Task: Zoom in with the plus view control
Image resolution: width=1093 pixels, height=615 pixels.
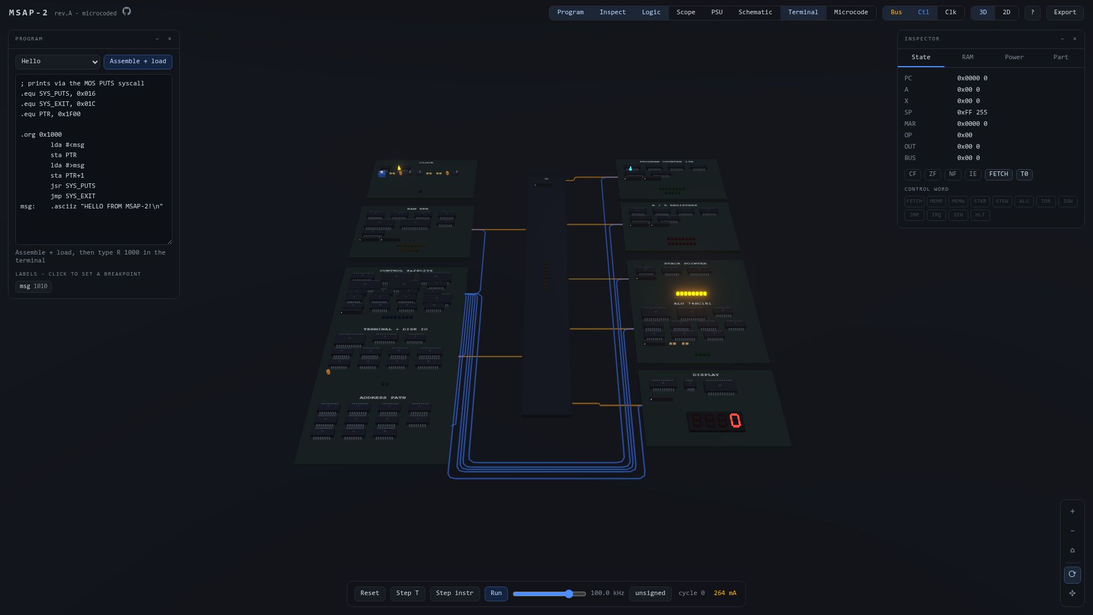Action: point(1073,511)
